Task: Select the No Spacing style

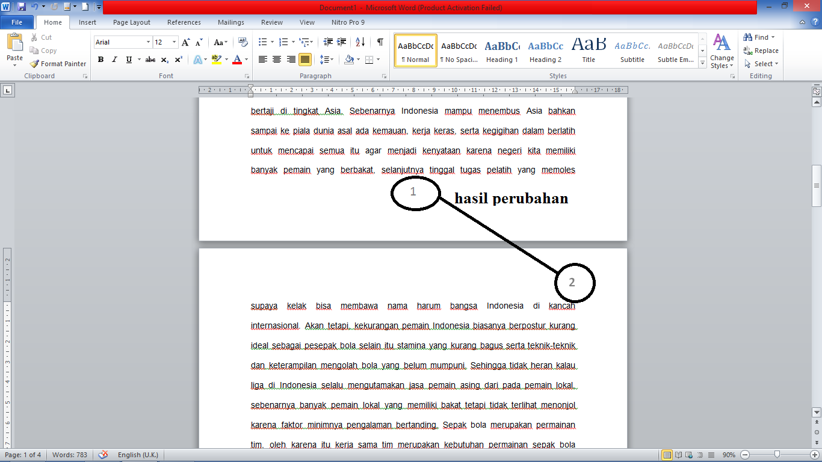Action: pos(459,51)
